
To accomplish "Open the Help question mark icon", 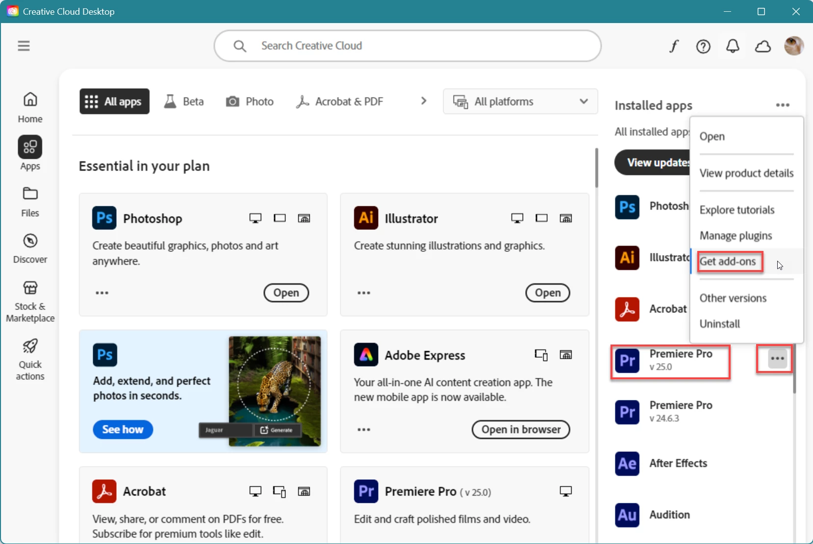I will (703, 46).
